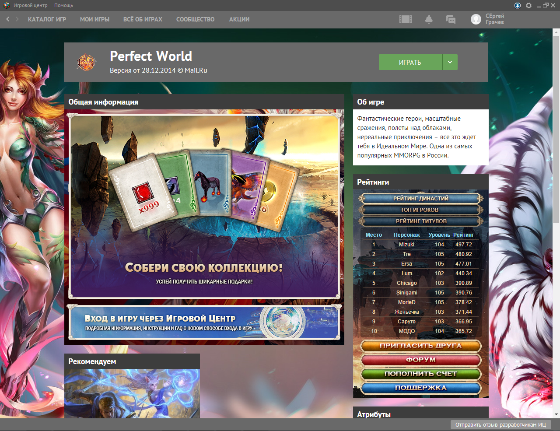Expand the dropdown arrow beside ИГРАТЬ
The image size is (560, 431).
point(450,62)
